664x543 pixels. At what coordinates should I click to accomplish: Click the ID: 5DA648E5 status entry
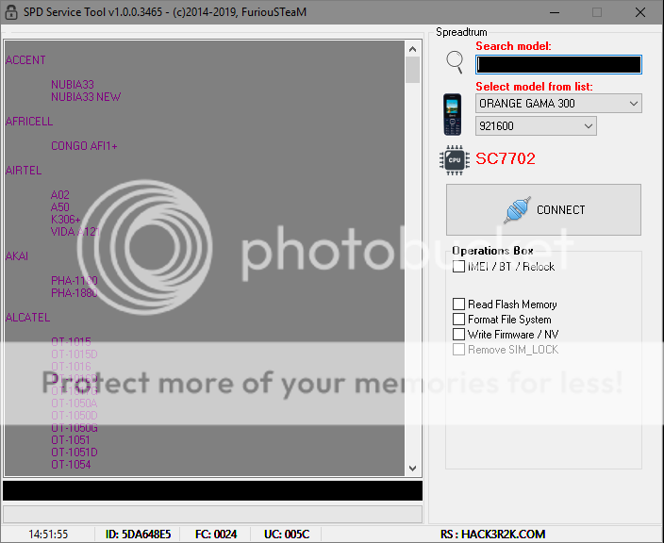coord(138,535)
